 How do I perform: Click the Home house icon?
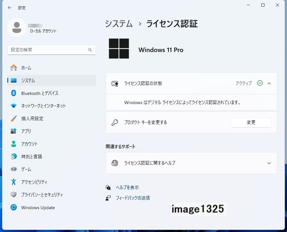[x=14, y=68]
